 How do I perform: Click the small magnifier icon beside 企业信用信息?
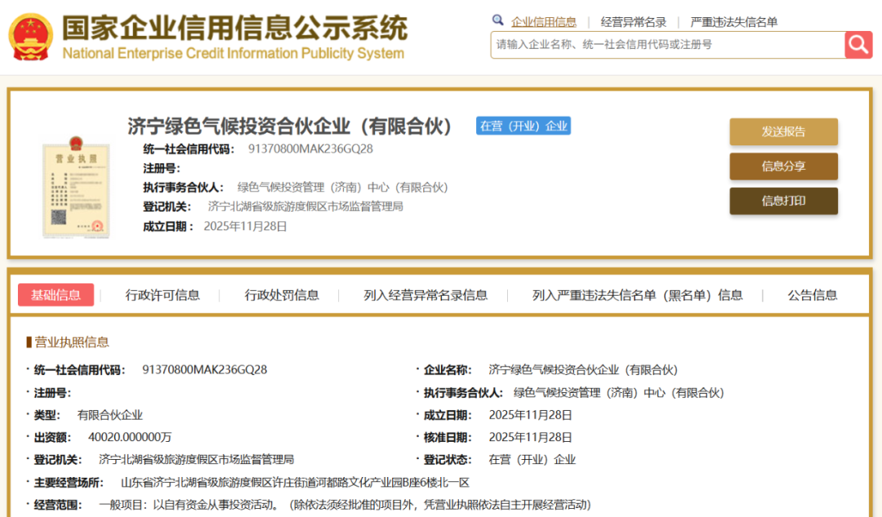[x=498, y=20]
